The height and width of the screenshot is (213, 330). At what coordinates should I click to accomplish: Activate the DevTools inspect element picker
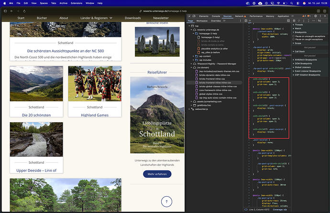click(189, 16)
